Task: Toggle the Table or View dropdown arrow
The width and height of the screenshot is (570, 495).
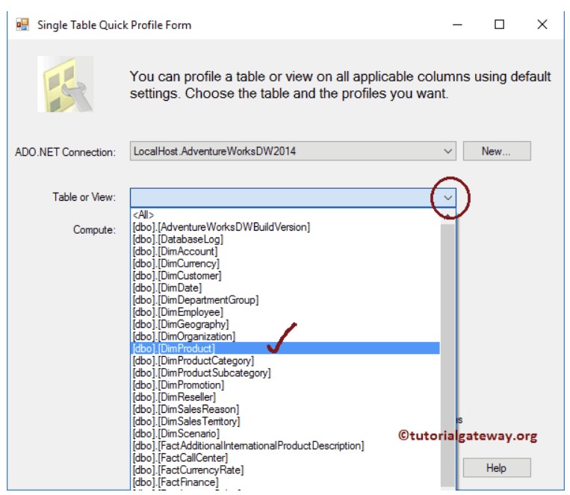Action: (448, 198)
